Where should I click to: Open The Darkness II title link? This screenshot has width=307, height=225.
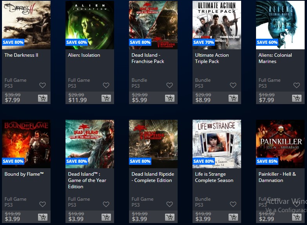point(21,55)
